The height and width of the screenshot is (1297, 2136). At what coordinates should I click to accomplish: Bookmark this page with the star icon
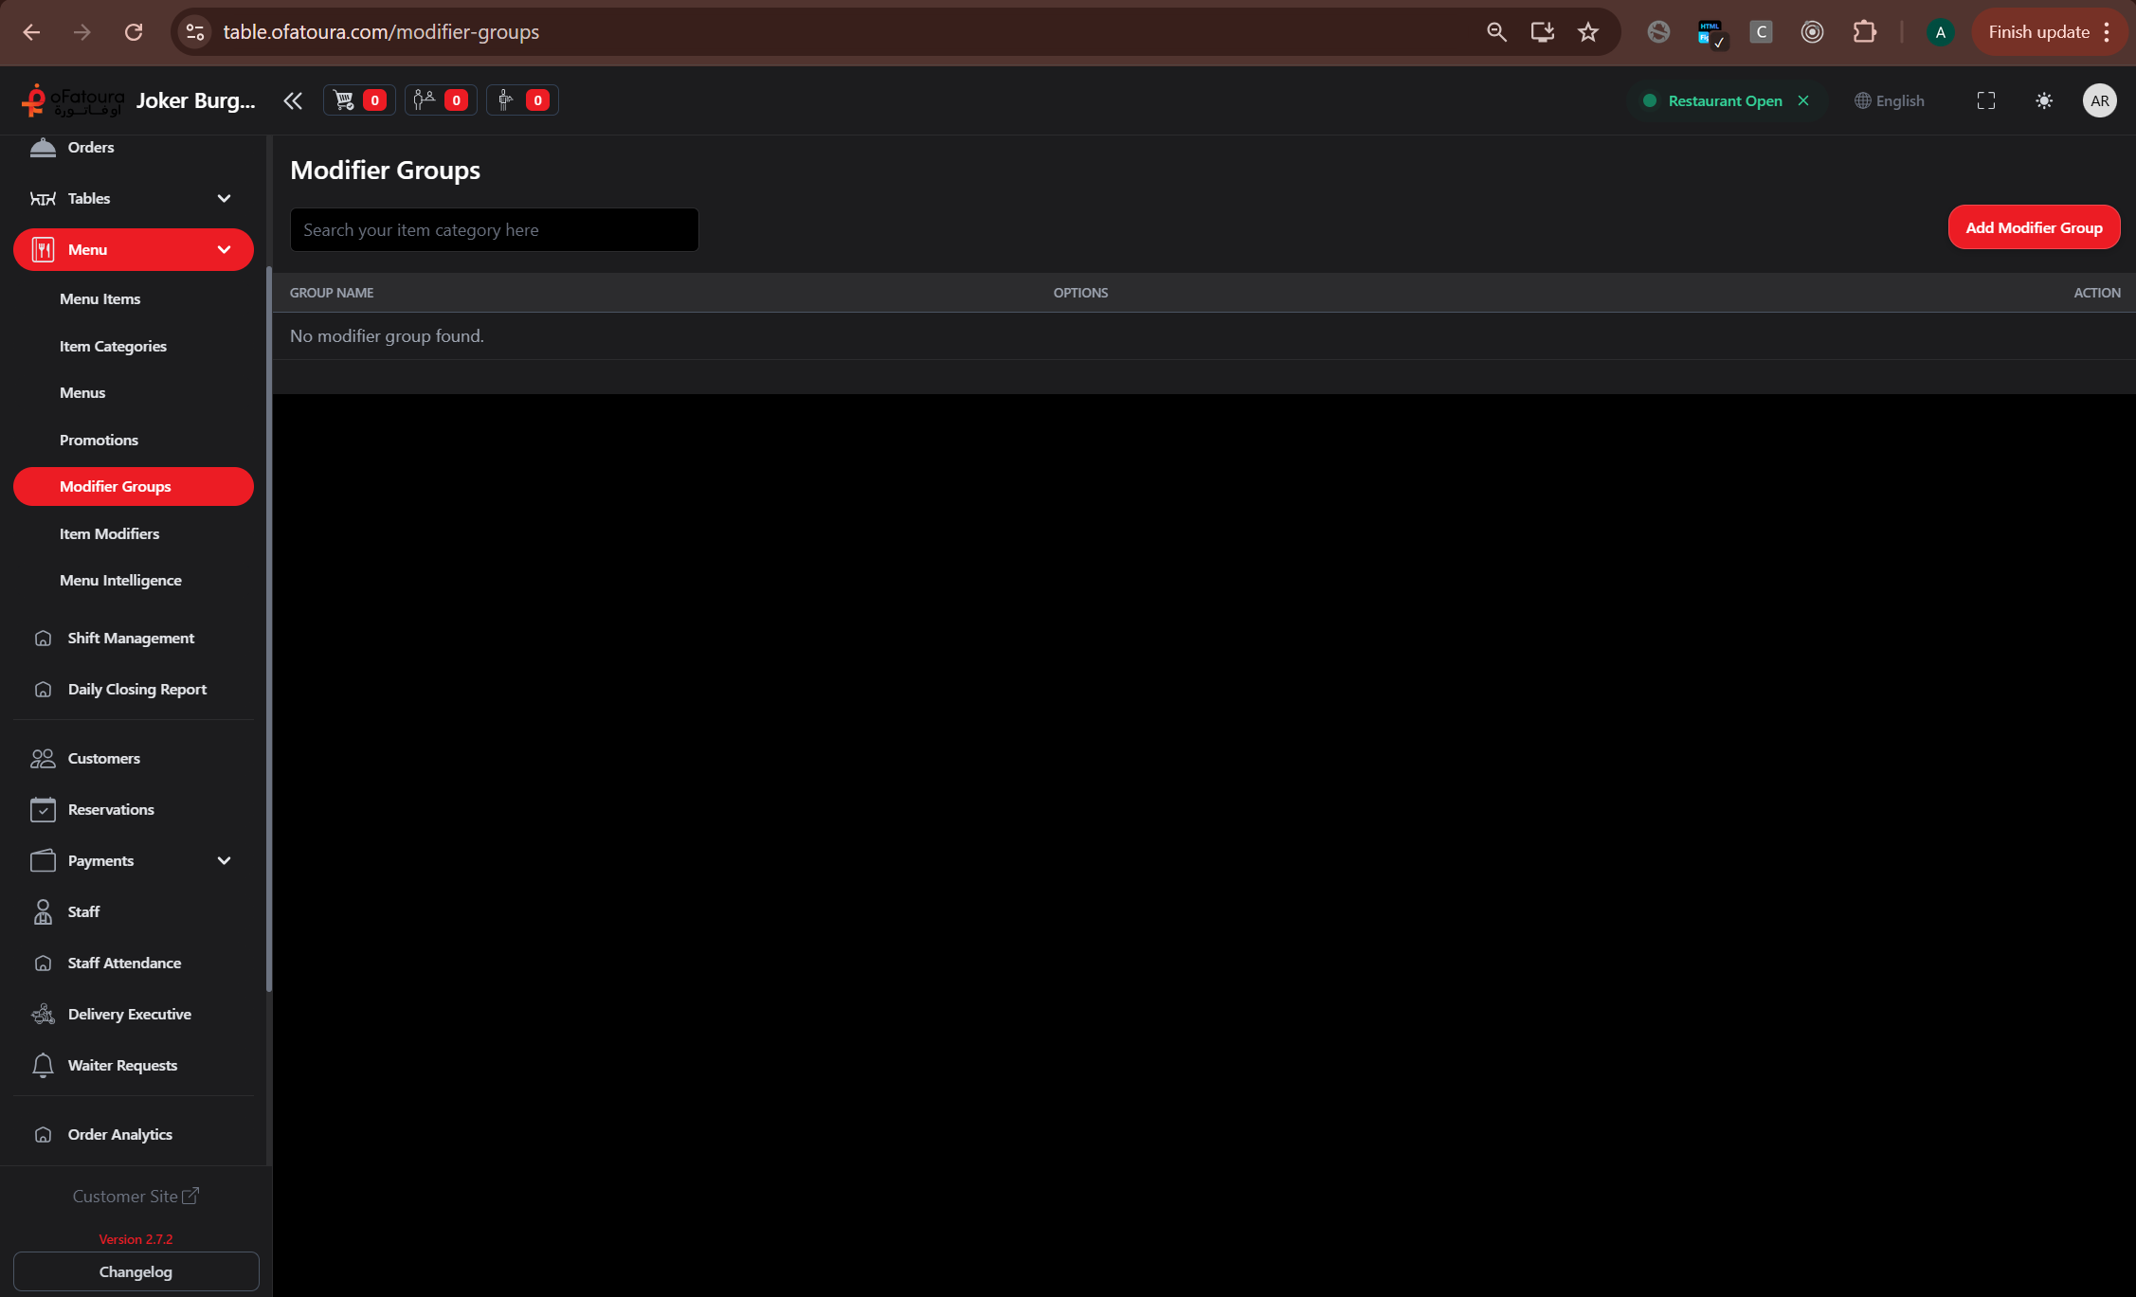1588,32
